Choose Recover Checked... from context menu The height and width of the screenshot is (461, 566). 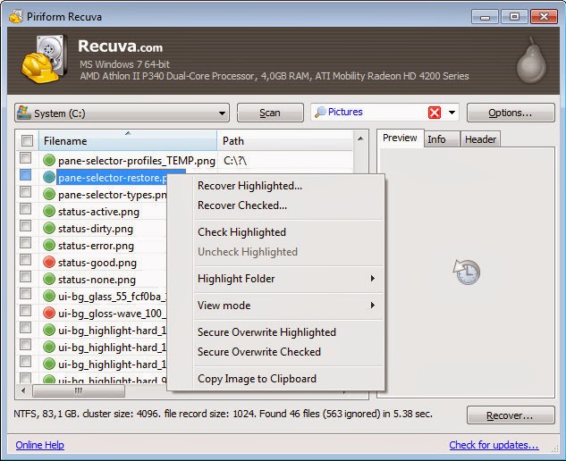(x=289, y=205)
